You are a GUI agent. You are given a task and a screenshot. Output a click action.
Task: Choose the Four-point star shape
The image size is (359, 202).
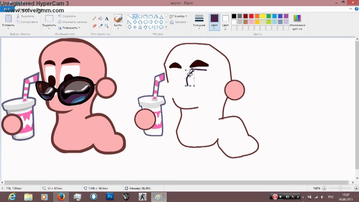[135, 27]
